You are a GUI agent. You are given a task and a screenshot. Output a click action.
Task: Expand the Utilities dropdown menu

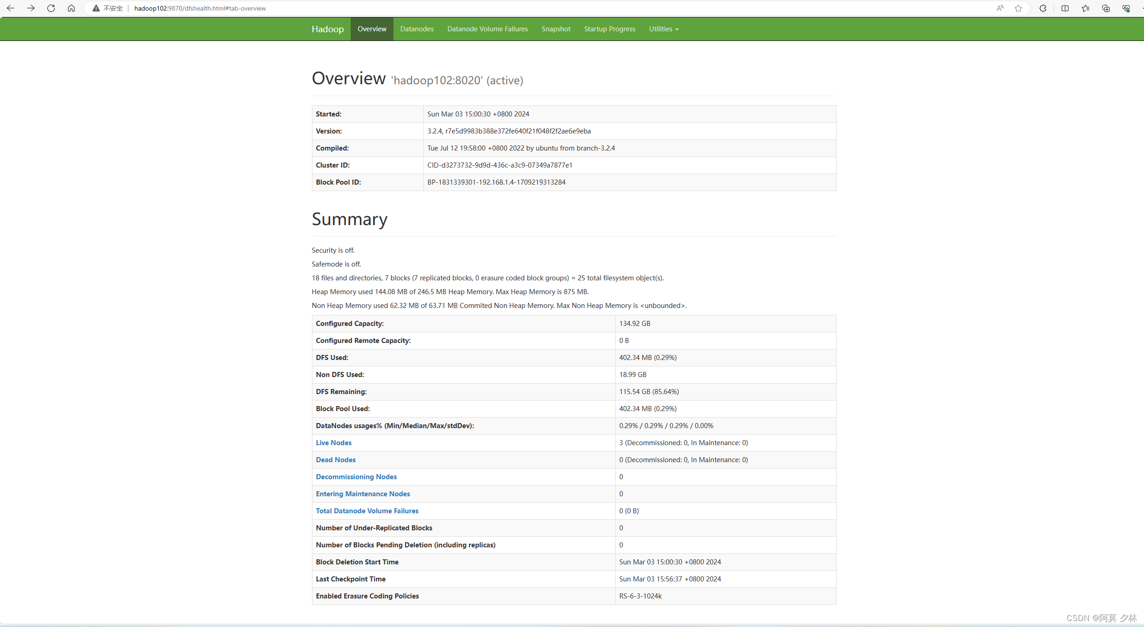[663, 29]
